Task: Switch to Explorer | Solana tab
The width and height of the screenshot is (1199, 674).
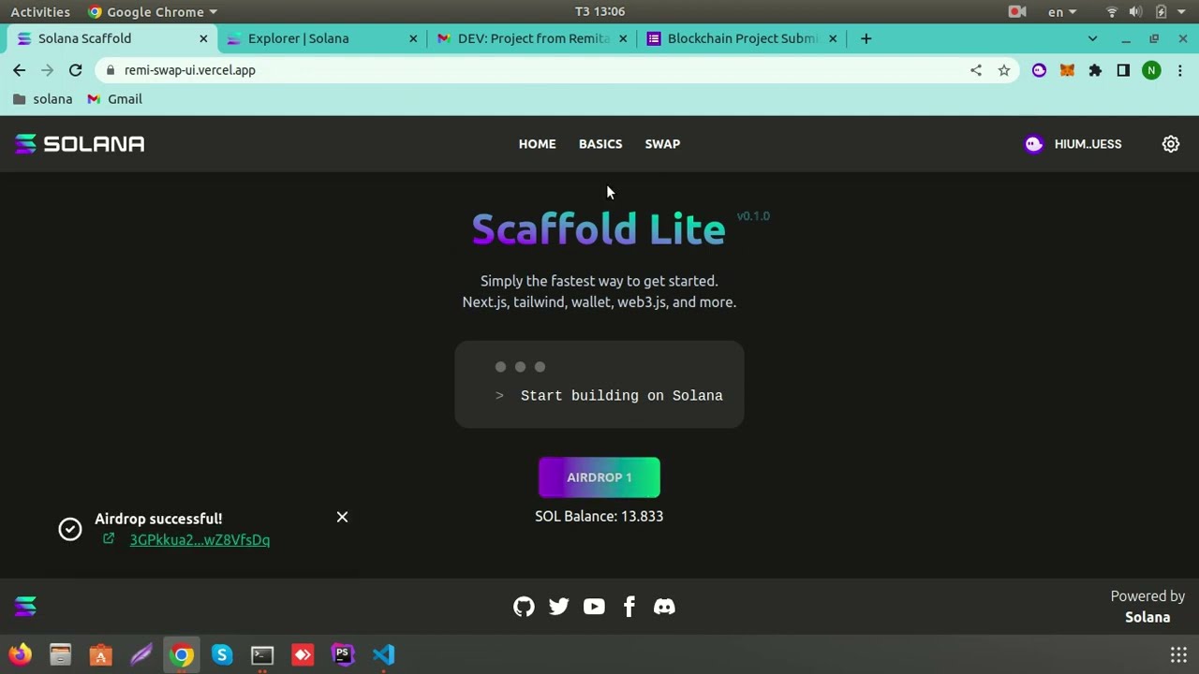Action: point(321,38)
